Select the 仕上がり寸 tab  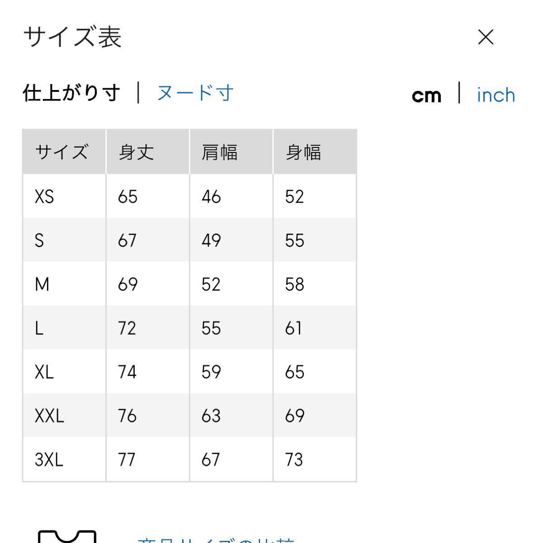71,93
